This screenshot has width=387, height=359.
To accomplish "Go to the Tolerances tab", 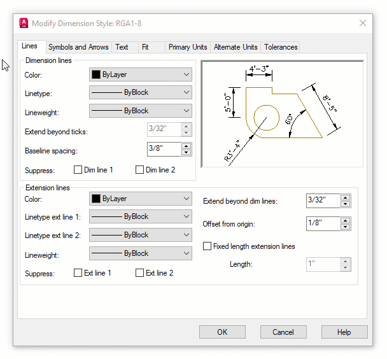I will click(281, 47).
